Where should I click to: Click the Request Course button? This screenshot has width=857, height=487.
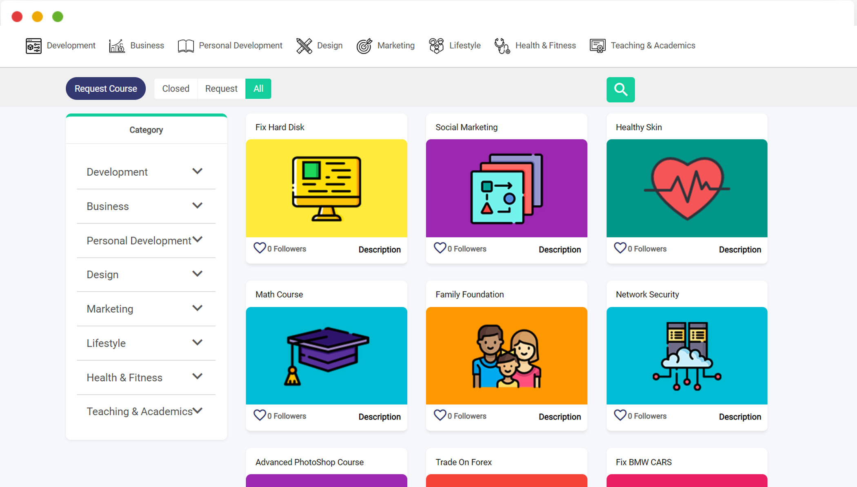click(x=106, y=88)
